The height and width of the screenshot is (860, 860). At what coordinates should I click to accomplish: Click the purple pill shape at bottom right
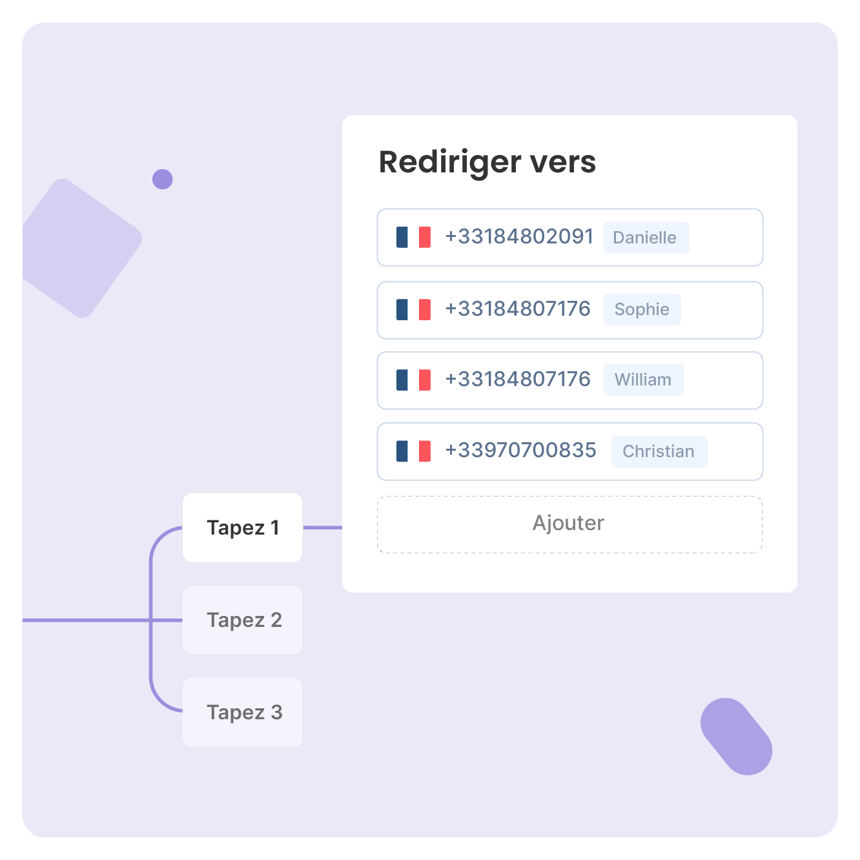click(736, 736)
